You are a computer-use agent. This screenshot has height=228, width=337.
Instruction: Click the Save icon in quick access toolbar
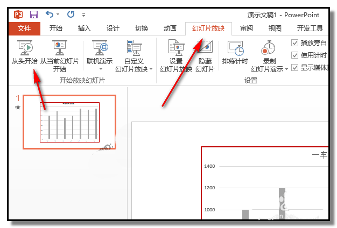coord(33,14)
